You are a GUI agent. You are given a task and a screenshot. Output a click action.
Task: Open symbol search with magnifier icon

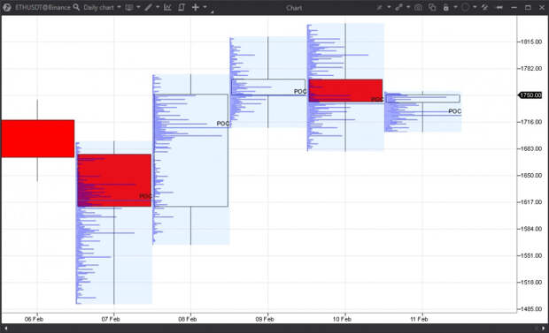pos(76,7)
